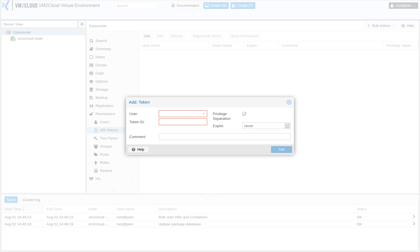Viewport: 420px width, 252px height.
Task: Go to the Cluster section
Action: pyautogui.click(x=101, y=65)
